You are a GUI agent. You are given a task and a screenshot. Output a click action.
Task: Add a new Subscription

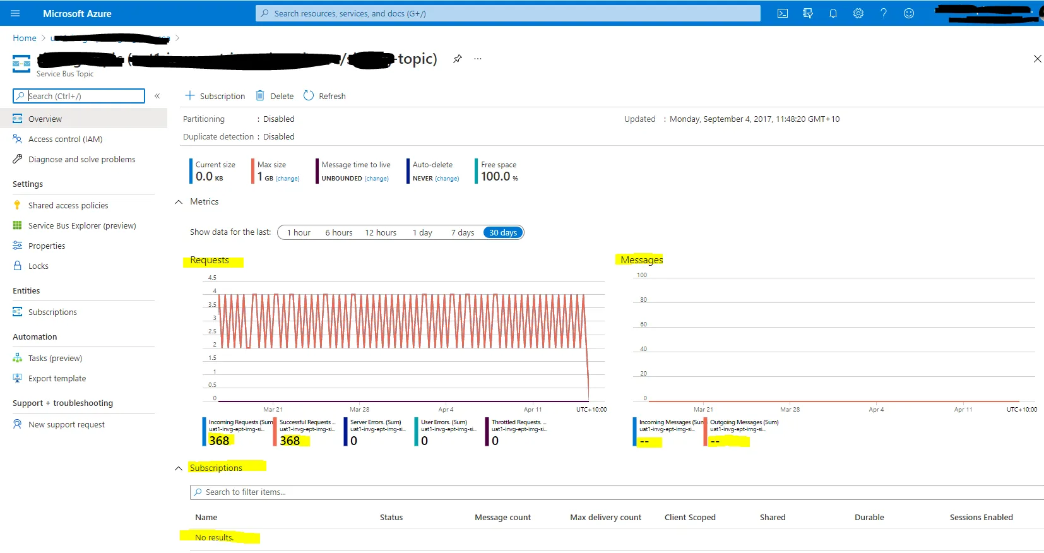tap(215, 96)
